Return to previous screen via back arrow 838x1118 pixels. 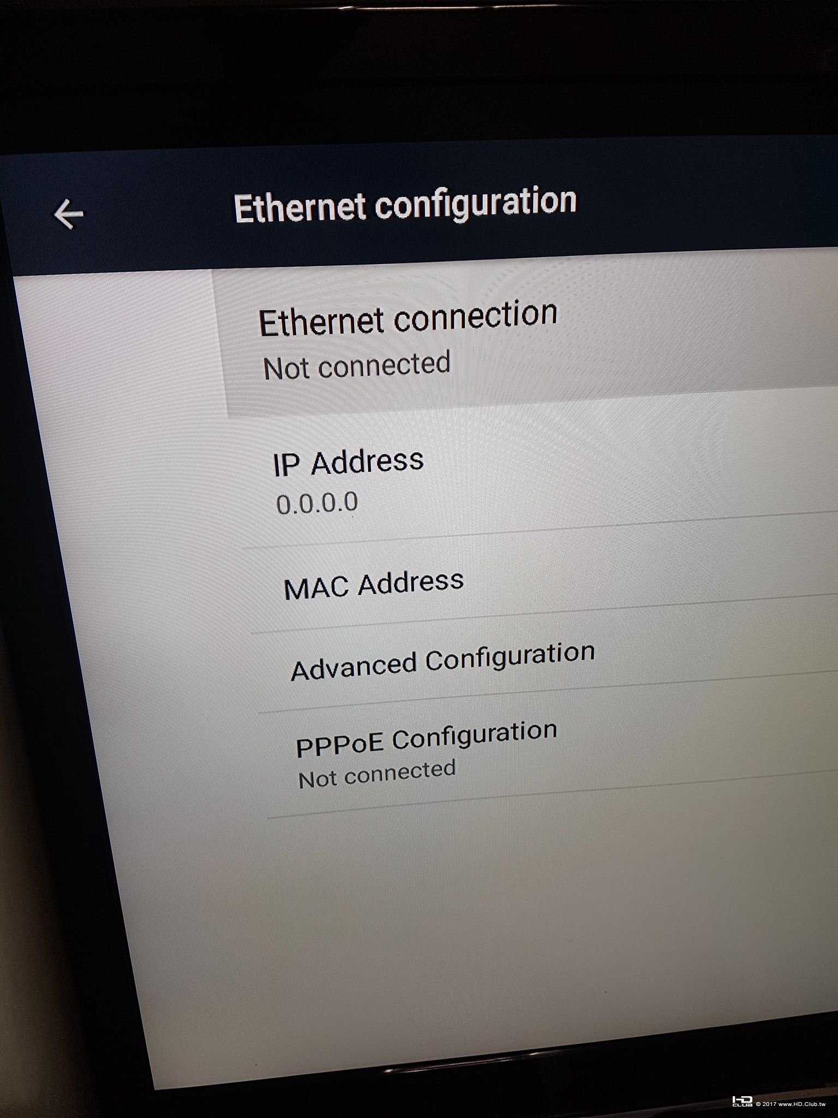tap(69, 214)
